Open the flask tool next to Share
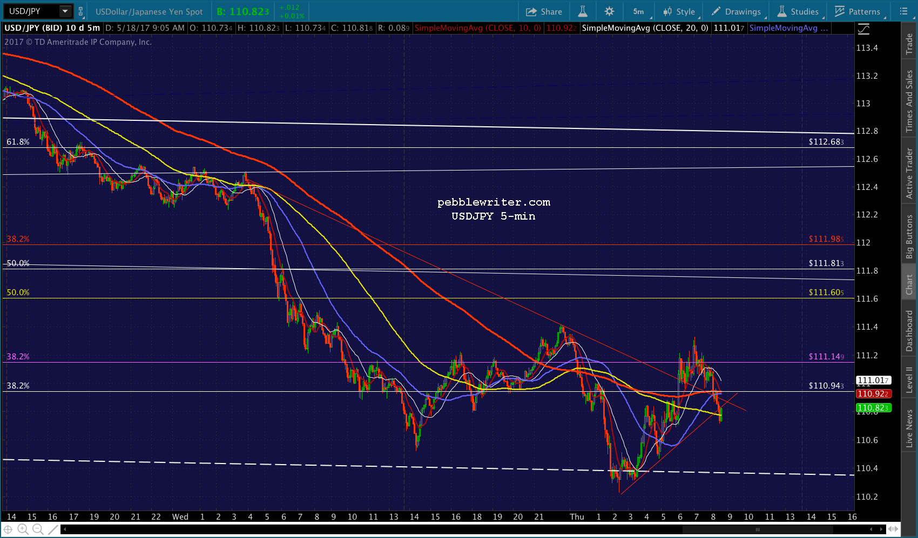Image resolution: width=918 pixels, height=538 pixels. pos(582,11)
